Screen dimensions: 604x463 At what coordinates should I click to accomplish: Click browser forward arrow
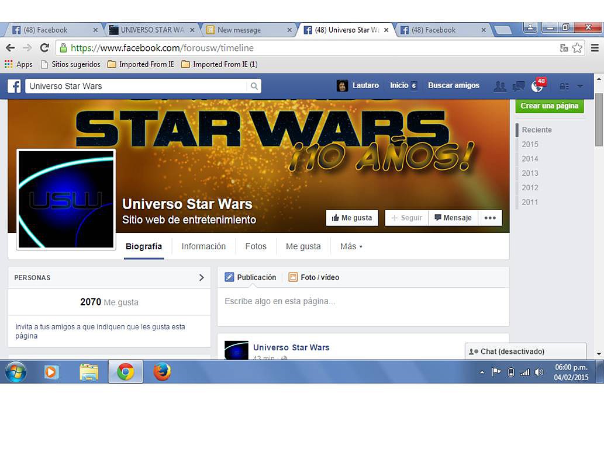(27, 48)
